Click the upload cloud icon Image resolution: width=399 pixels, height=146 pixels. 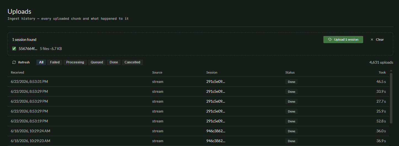point(330,40)
